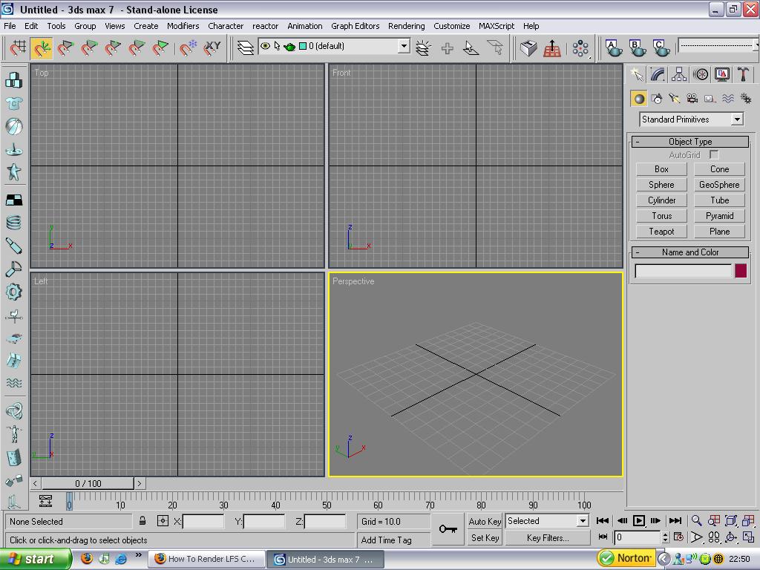This screenshot has width=760, height=570.
Task: Click the snaps magnet icon with grid
Action: click(18, 47)
